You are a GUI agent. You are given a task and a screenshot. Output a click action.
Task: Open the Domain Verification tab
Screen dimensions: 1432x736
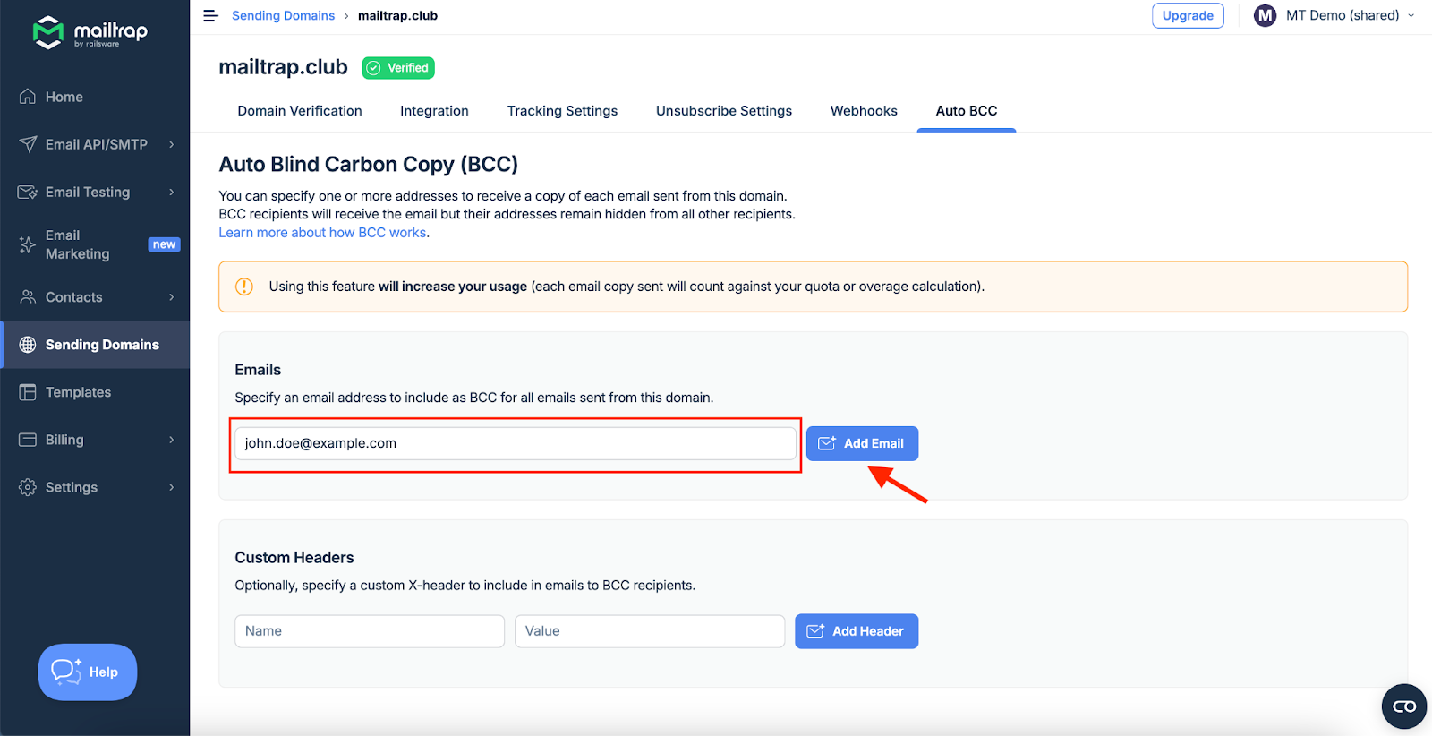(x=300, y=111)
